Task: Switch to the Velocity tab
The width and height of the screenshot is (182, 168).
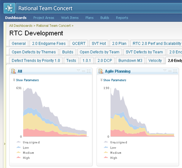Action: (x=155, y=61)
